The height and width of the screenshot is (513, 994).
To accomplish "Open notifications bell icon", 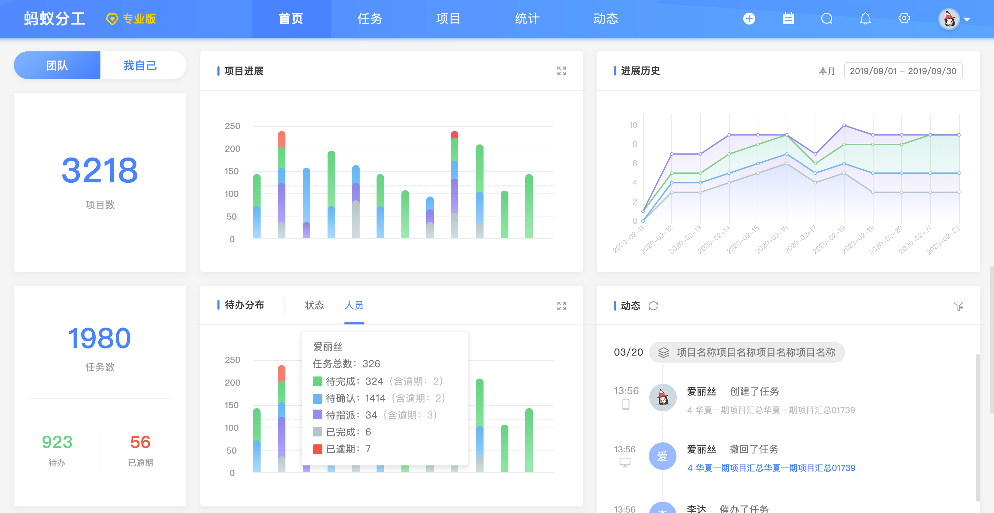I will [x=865, y=19].
